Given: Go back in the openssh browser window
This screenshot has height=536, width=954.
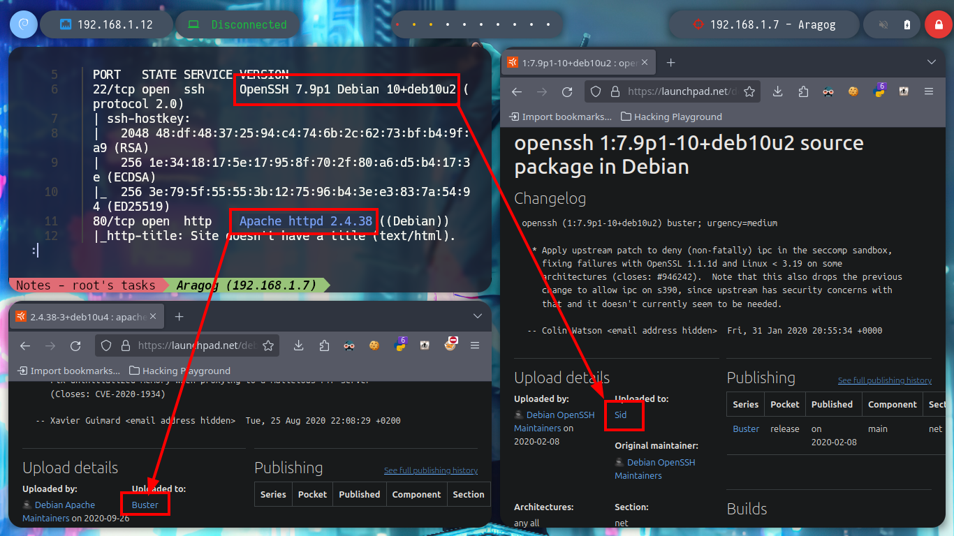Looking at the screenshot, I should (517, 91).
